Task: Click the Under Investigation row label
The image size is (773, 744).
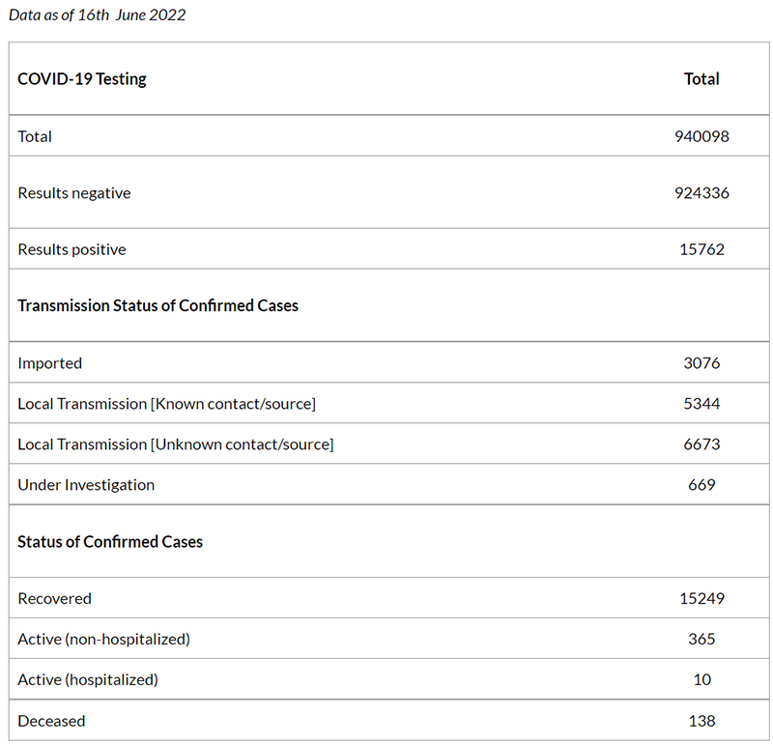Action: pyautogui.click(x=86, y=485)
